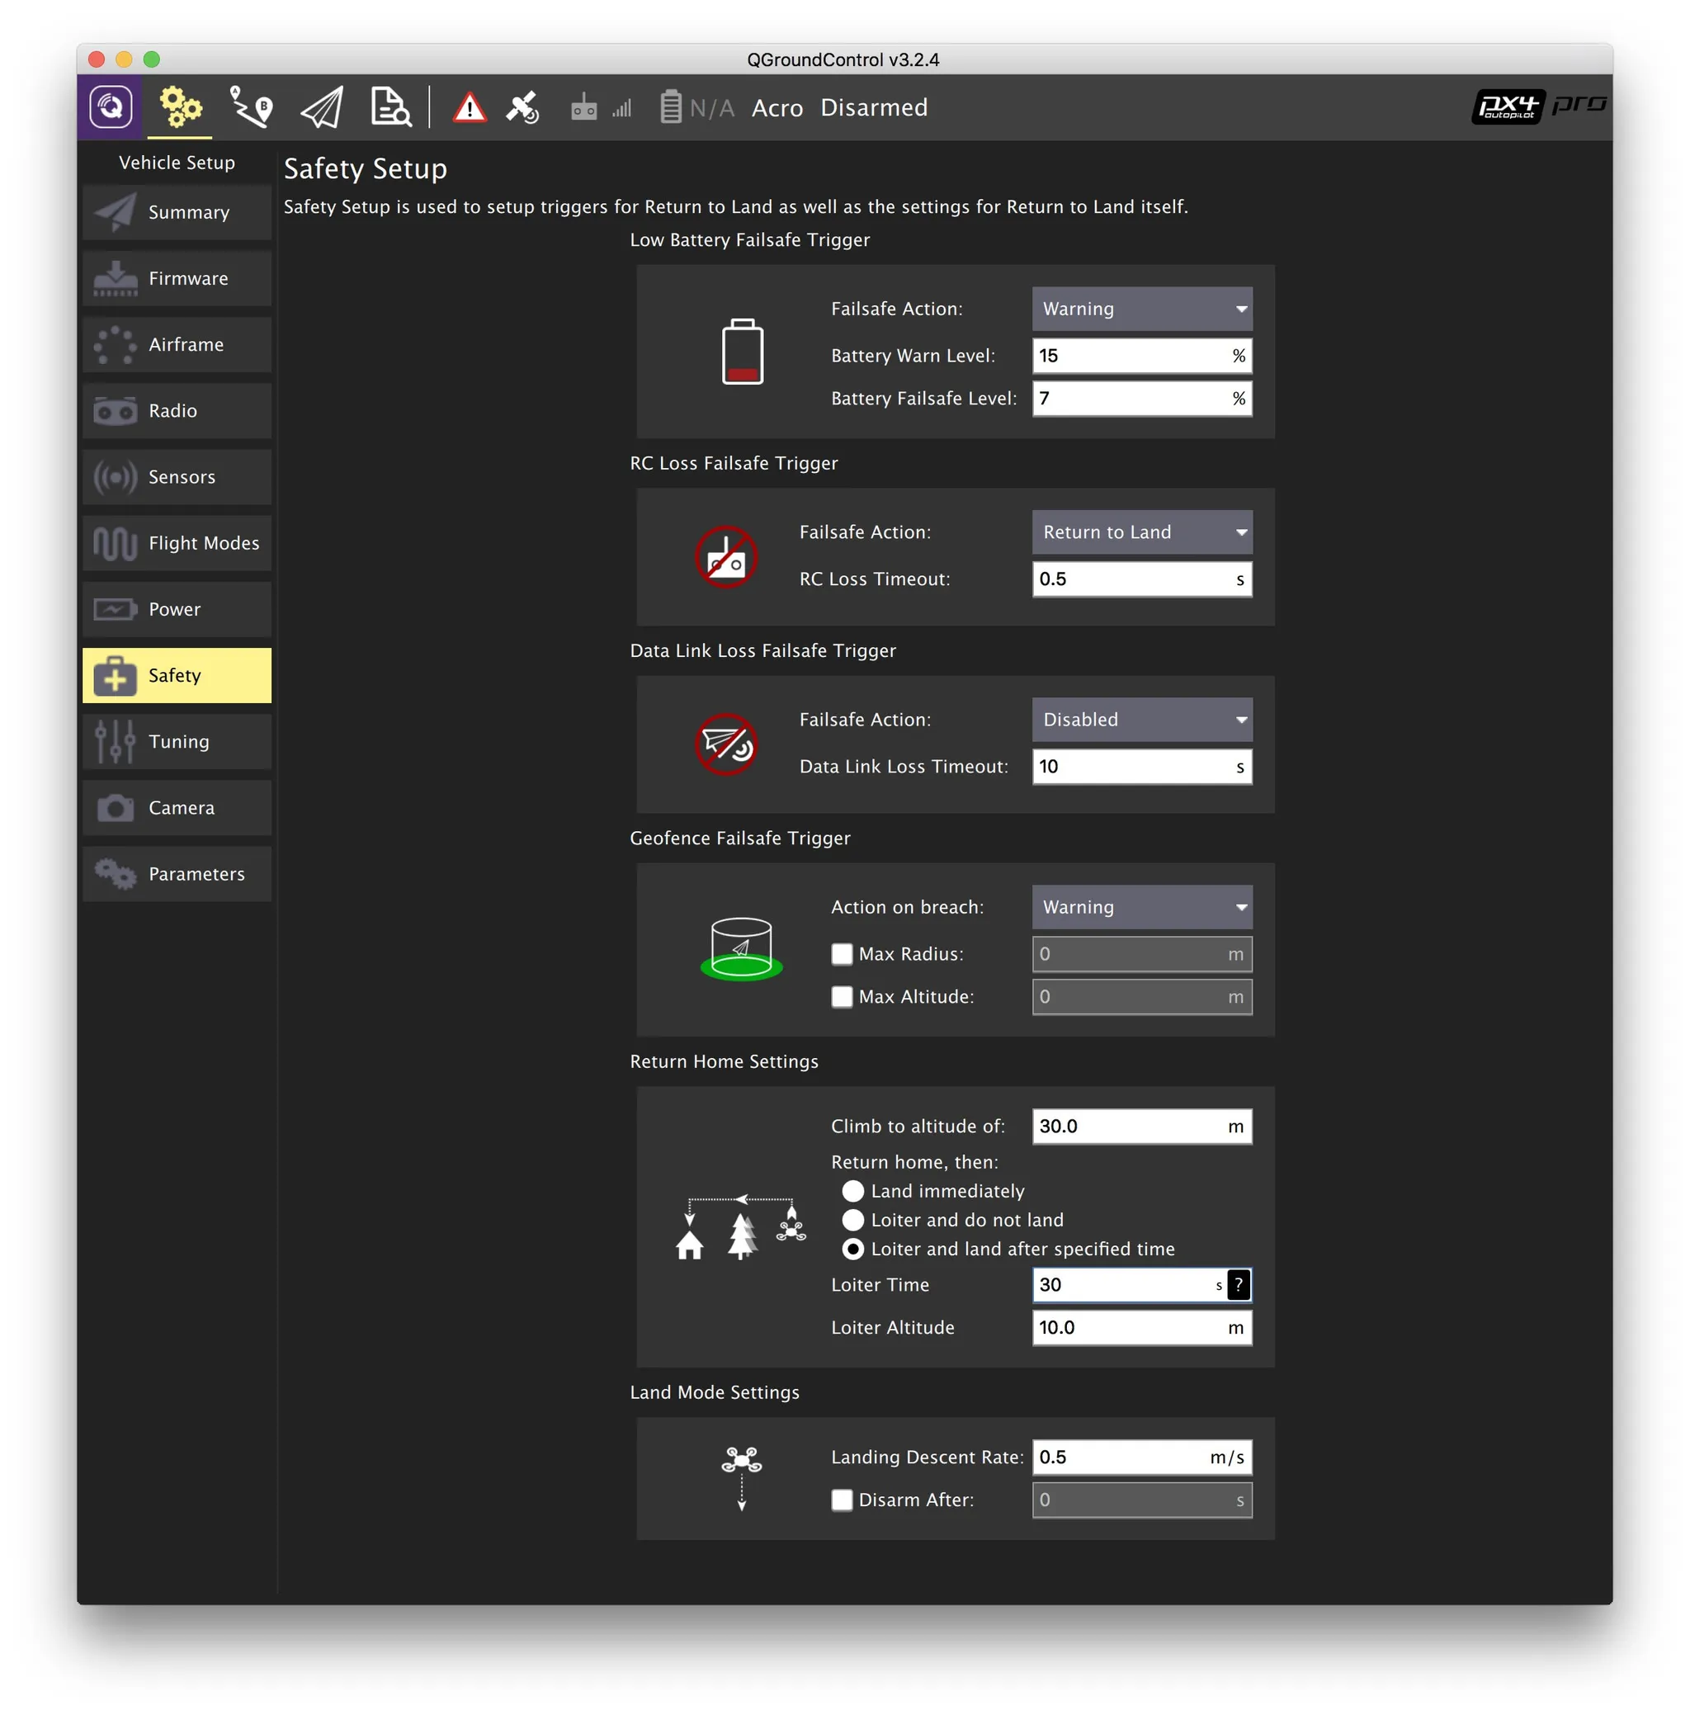
Task: Open Vehicle Setup gears icon
Action: pyautogui.click(x=180, y=107)
